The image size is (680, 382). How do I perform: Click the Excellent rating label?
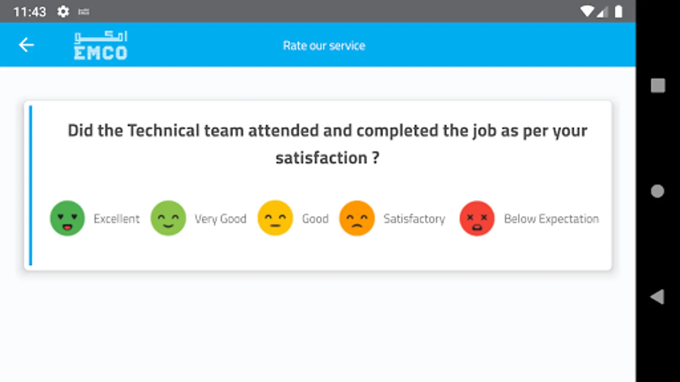tap(116, 219)
